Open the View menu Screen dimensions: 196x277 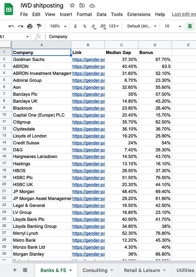point(50,14)
